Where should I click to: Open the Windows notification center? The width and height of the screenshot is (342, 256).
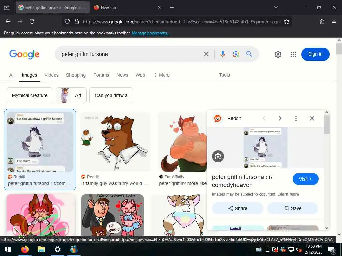click(332, 250)
